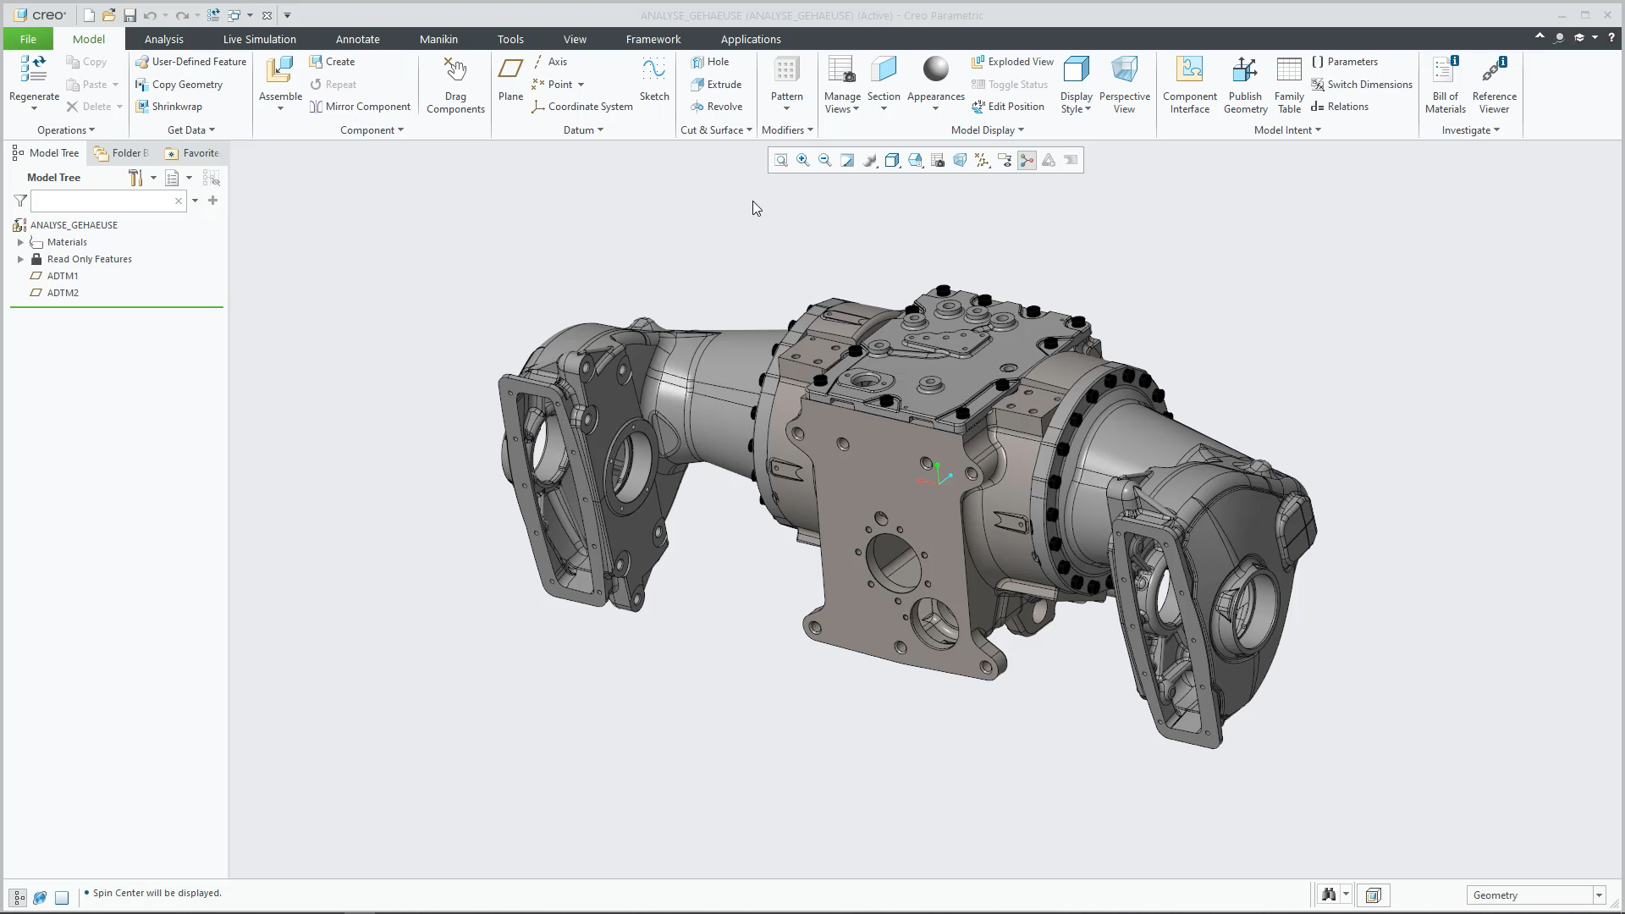Open the Analysis ribbon tab

(163, 39)
